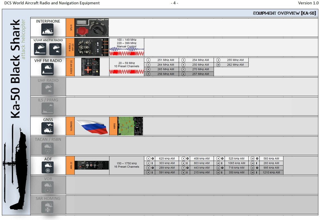Click the ADF helicopter icon
The image size is (320, 220).
[x=48, y=167]
